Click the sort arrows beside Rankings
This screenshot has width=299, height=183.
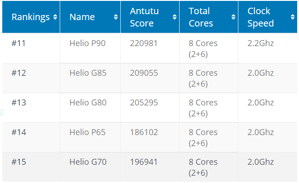(55, 17)
